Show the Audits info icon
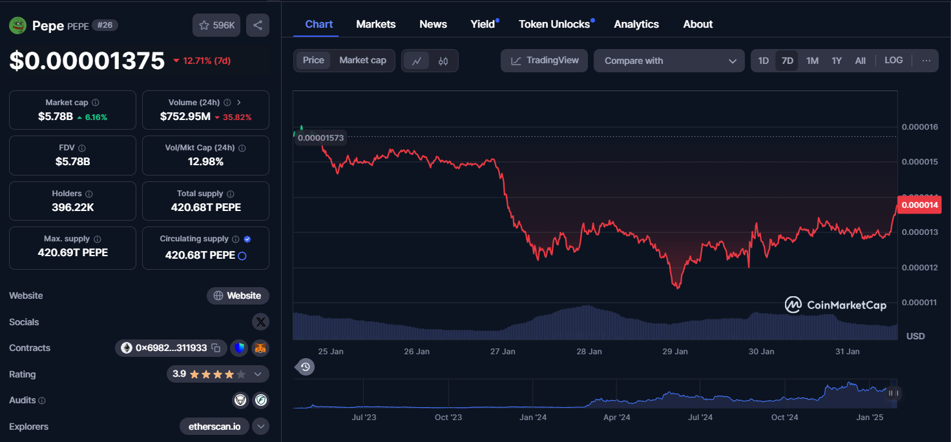 [42, 401]
